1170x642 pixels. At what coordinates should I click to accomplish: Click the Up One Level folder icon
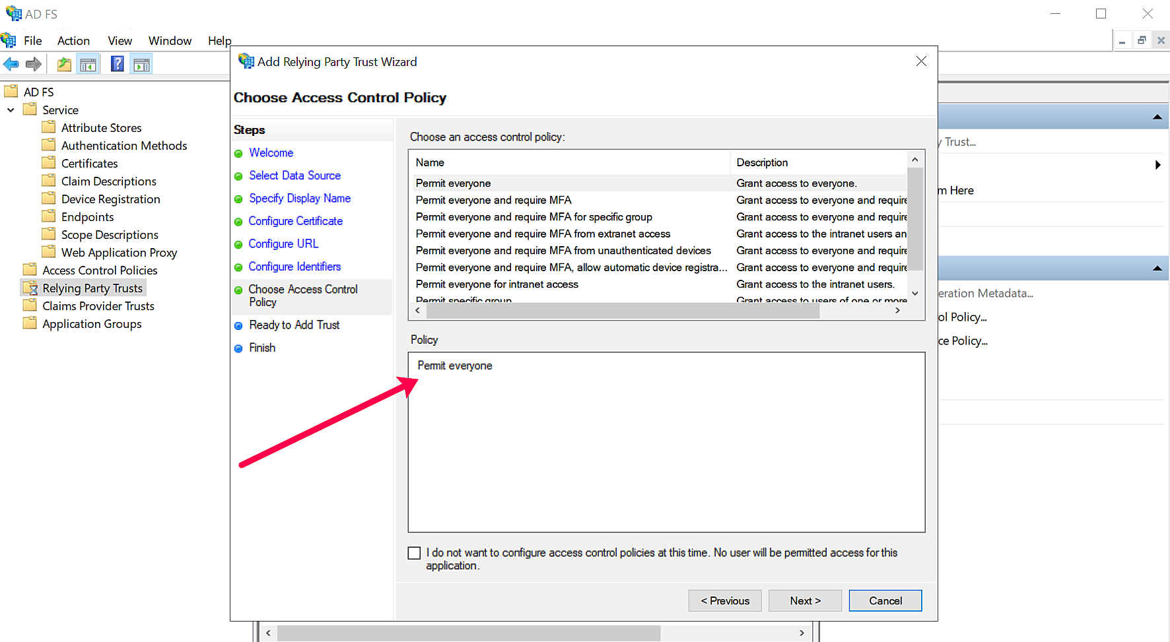click(64, 64)
